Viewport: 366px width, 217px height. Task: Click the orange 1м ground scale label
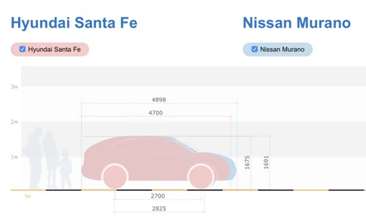27,196
